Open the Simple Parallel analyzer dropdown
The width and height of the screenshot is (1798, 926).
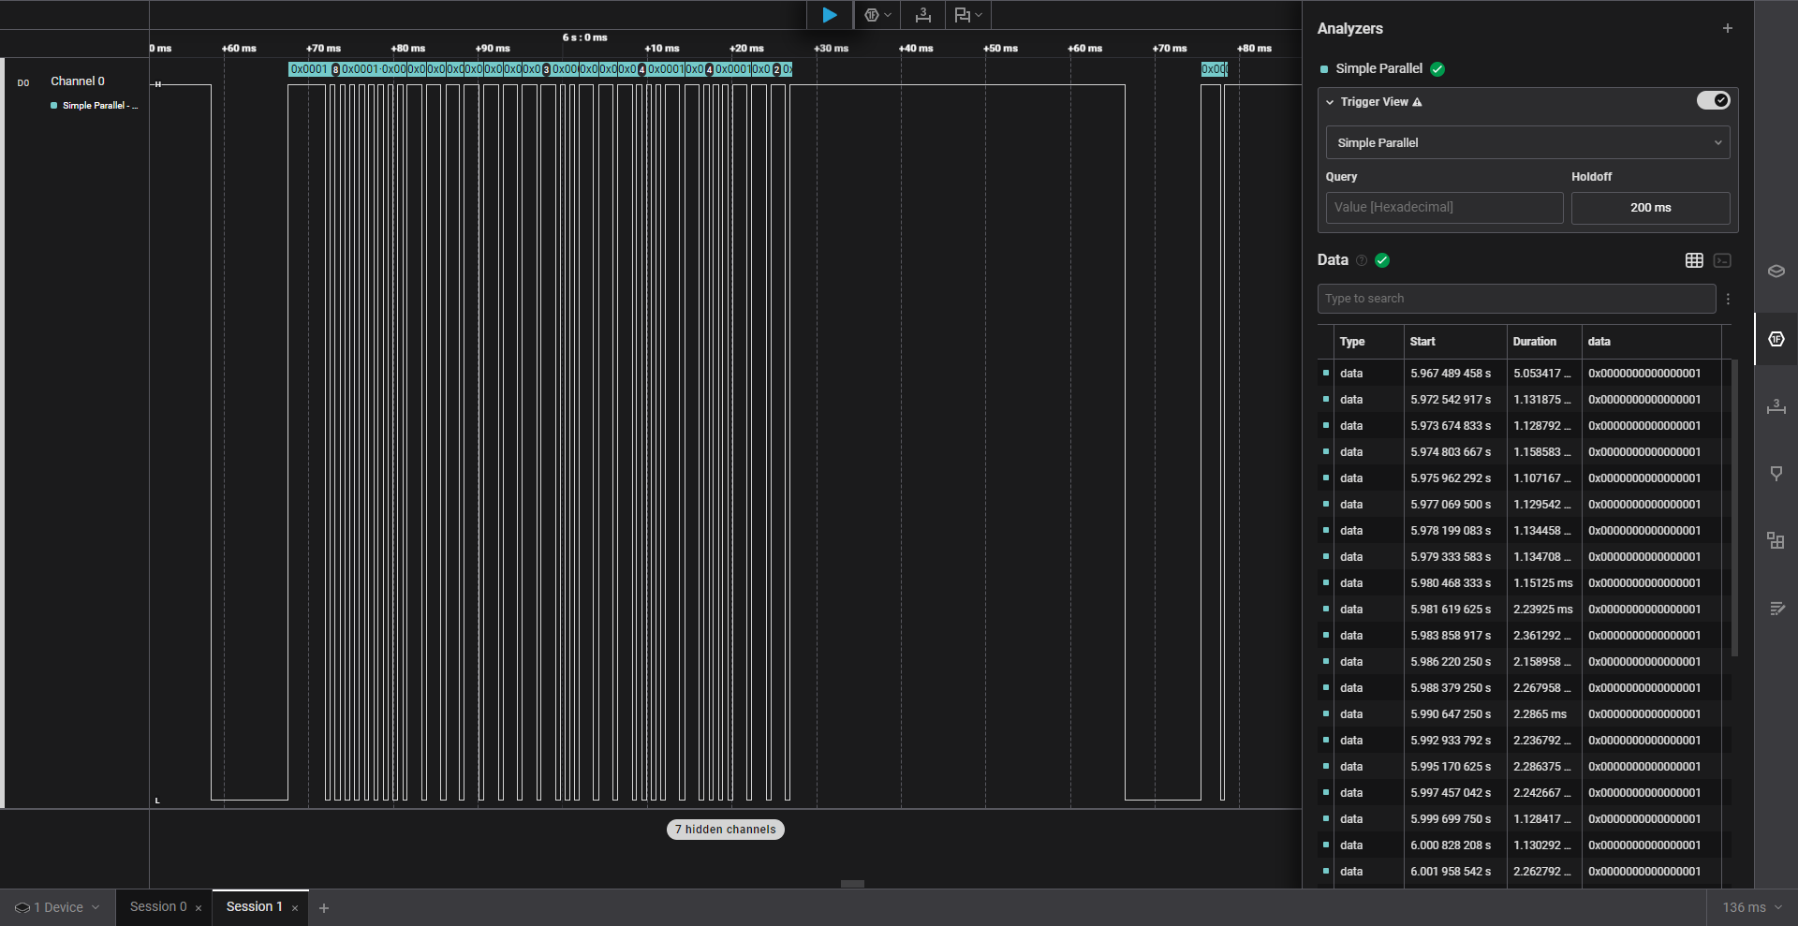point(1527,142)
